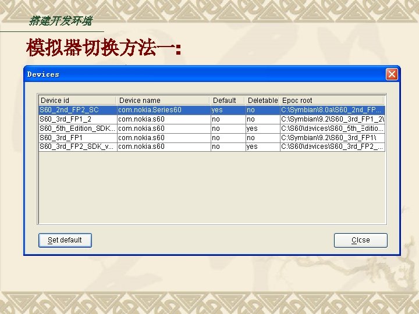Select the S60_5th_Edition_SDK... device id

78,129
